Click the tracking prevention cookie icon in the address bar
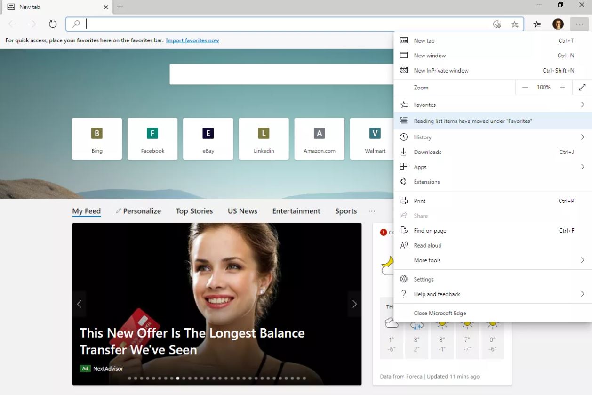The width and height of the screenshot is (592, 395). (496, 24)
